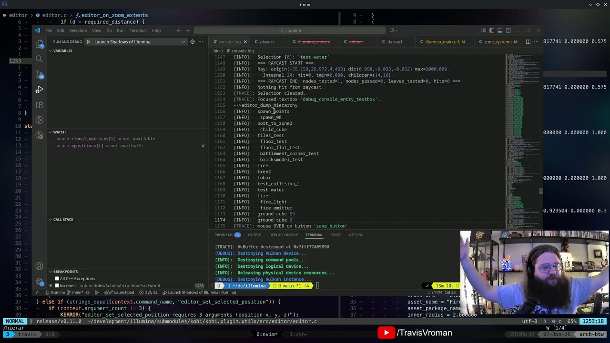Collapse the WATCH section
Image resolution: width=610 pixels, height=343 pixels.
[x=59, y=132]
